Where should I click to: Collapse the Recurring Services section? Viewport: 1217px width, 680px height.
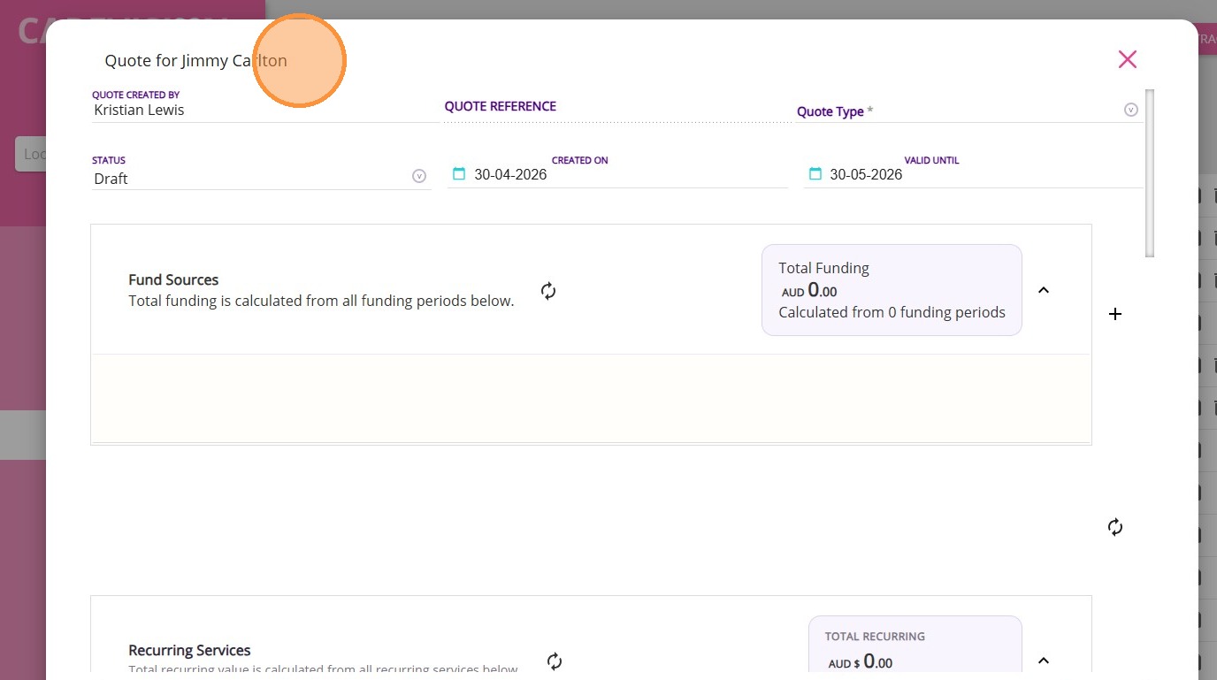tap(1044, 661)
